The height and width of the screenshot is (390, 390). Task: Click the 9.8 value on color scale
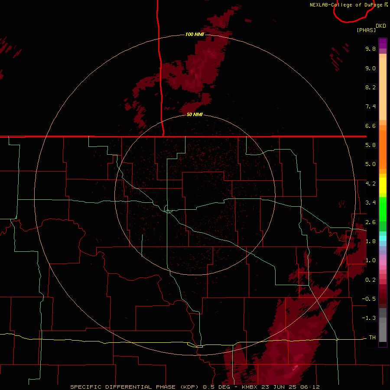(370, 49)
